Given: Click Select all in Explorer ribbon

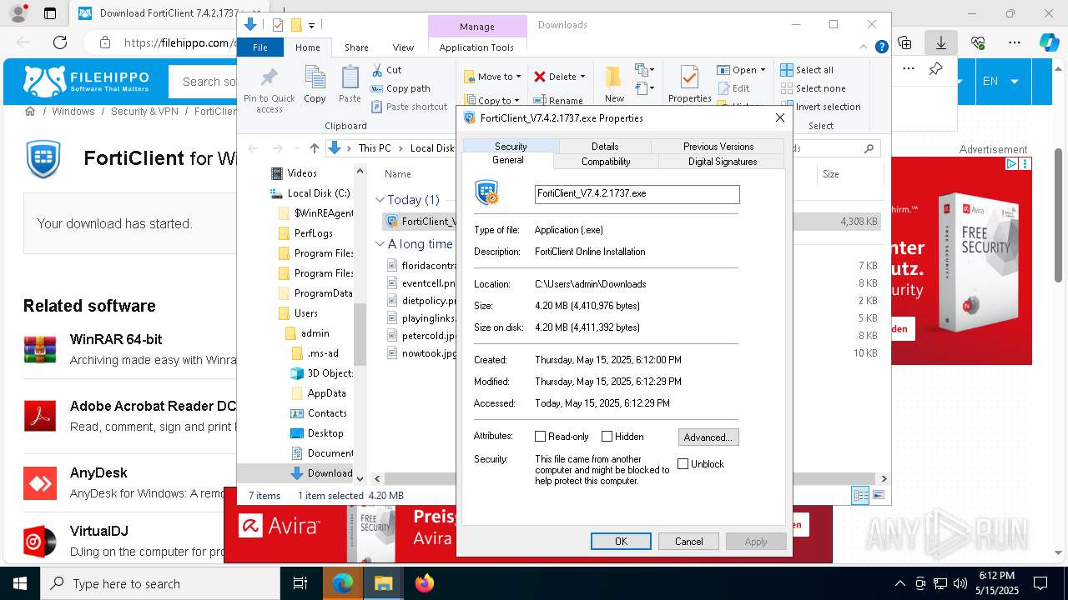Looking at the screenshot, I should click(807, 70).
